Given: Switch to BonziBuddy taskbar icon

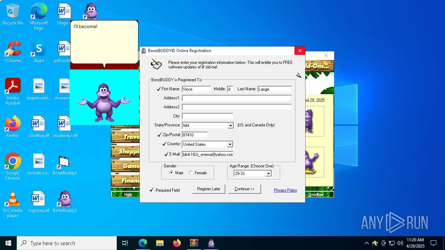Looking at the screenshot, I should coord(211,243).
